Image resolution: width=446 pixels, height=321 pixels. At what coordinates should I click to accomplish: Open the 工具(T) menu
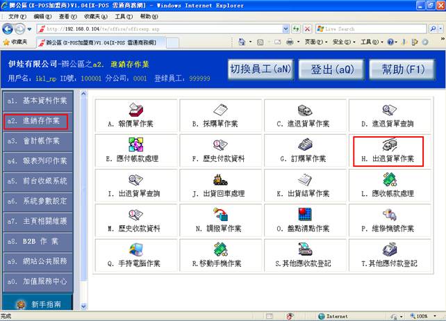tap(123, 16)
